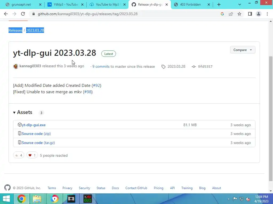Open the Windows Start button
273x204 pixels.
point(6,199)
